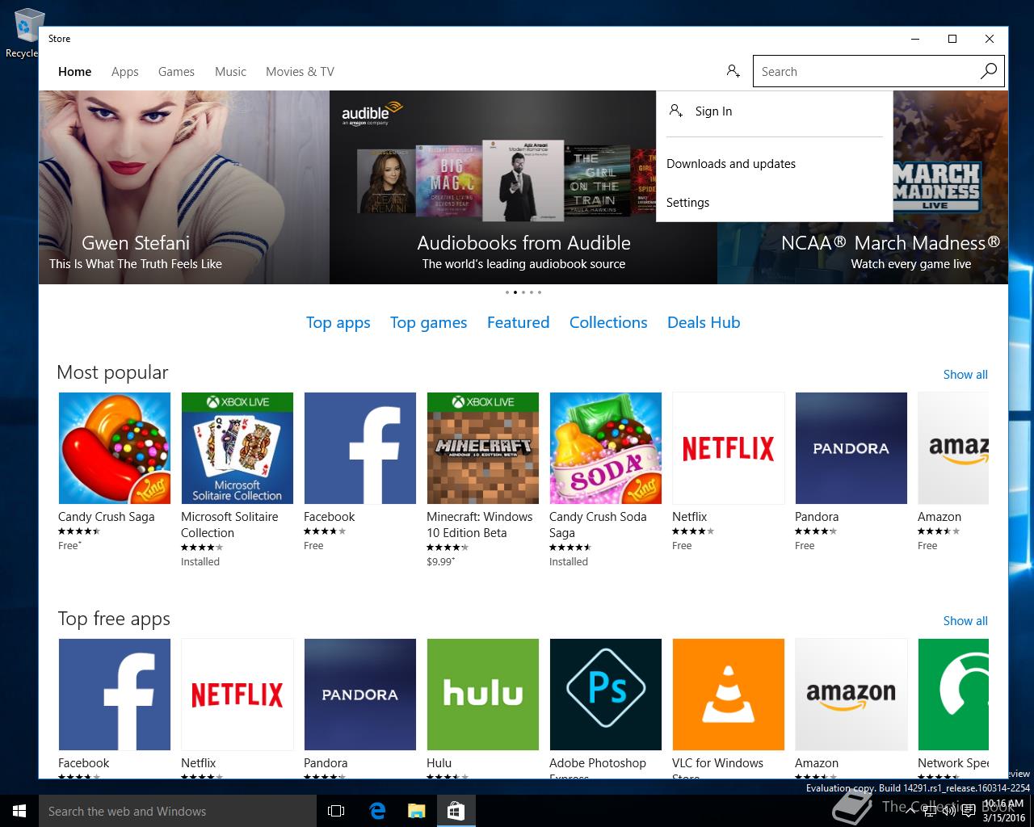1034x827 pixels.
Task: Open Gwen Stefani featured banner
Action: (184, 187)
